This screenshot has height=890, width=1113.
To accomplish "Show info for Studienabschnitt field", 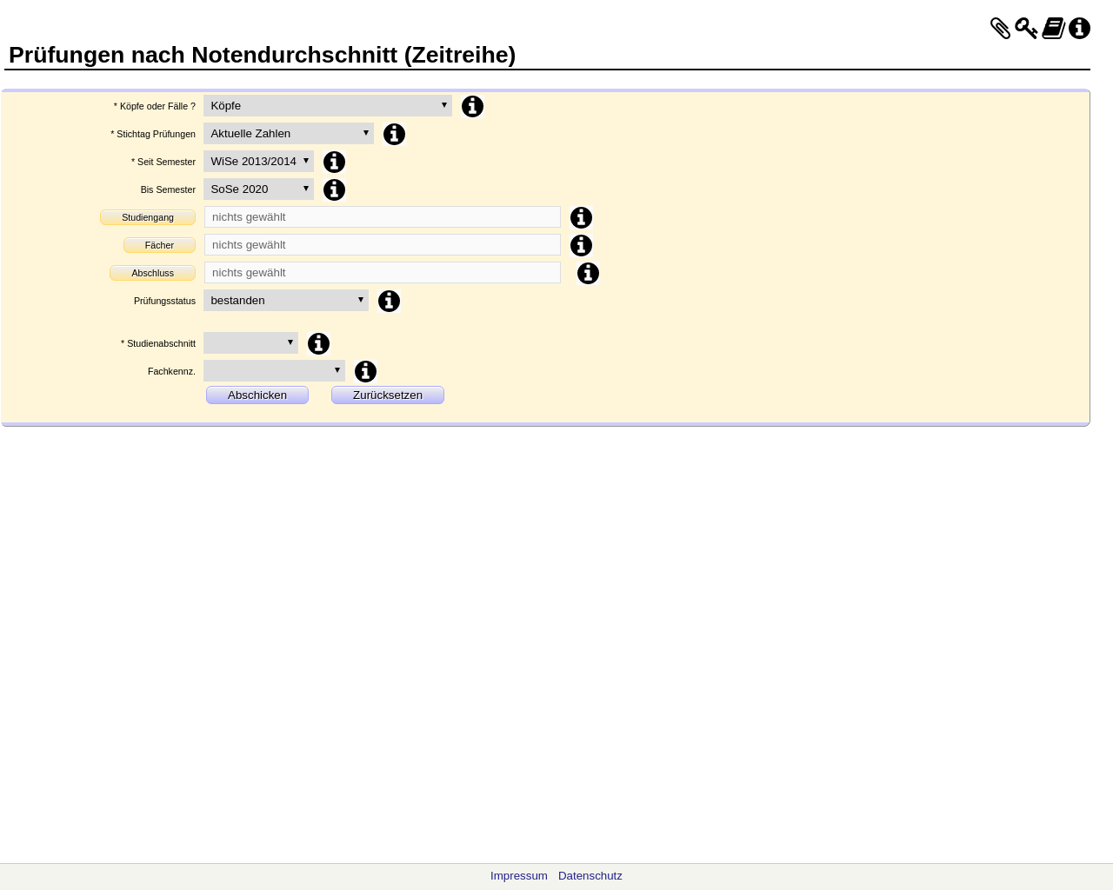I will 318,343.
